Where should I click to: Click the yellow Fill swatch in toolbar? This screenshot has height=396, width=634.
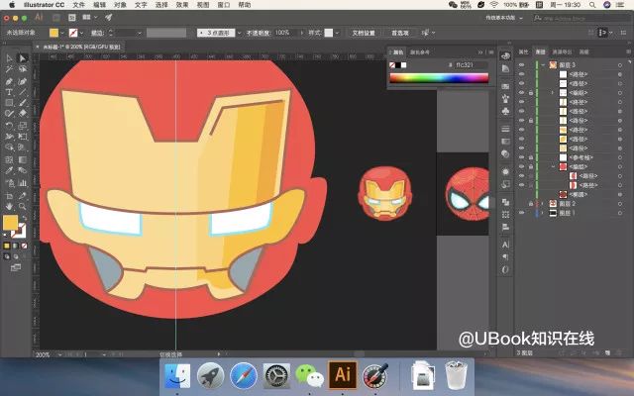[10, 223]
